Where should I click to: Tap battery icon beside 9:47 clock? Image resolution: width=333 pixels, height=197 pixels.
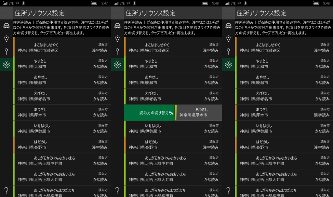click(x=94, y=3)
